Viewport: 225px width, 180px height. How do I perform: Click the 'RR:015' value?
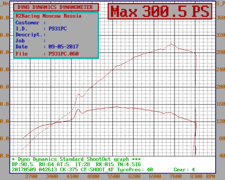pos(105,165)
